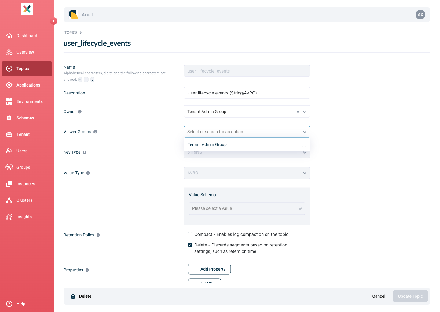Open the Value Schema dropdown
The image size is (440, 312).
[247, 208]
